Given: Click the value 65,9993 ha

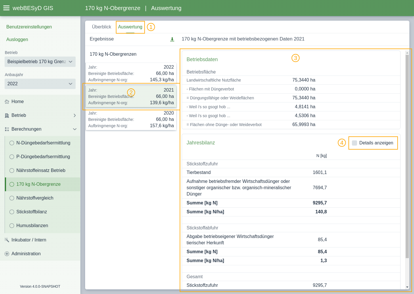Looking at the screenshot, I should tap(304, 125).
